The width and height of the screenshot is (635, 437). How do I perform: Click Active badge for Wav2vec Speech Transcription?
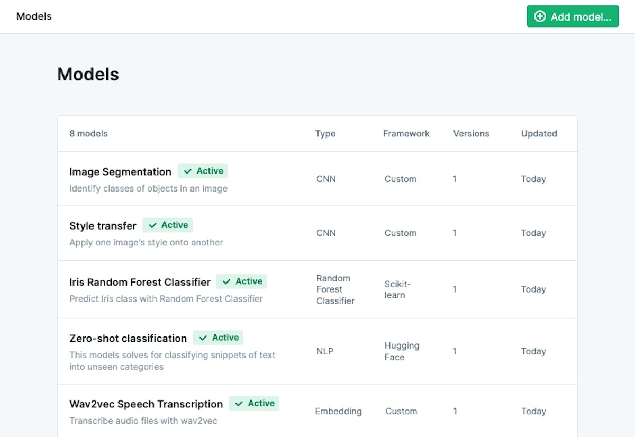pyautogui.click(x=254, y=403)
